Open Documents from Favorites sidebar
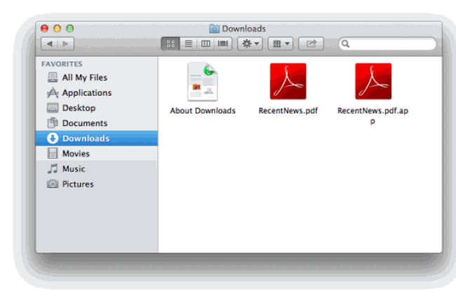 (84, 123)
